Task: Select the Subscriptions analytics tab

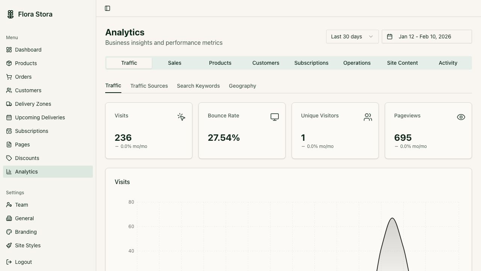Action: point(312,63)
